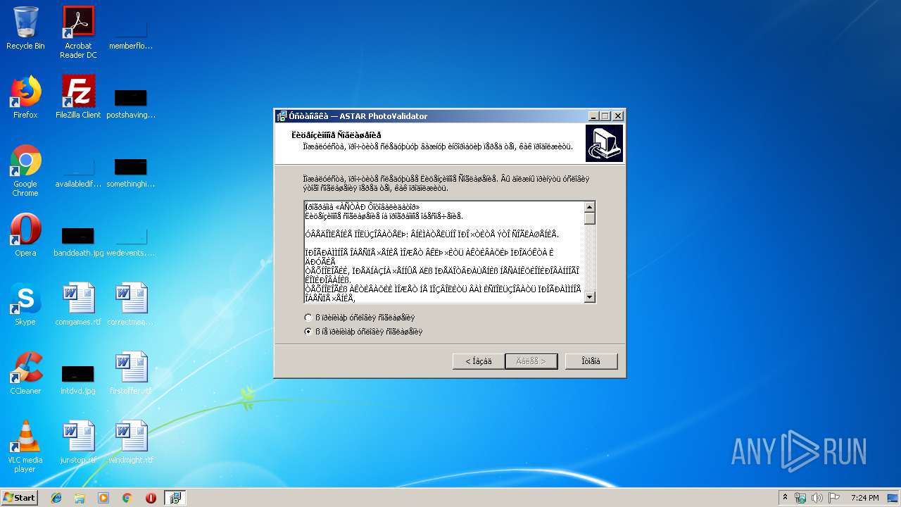Show hidden system tray icons
901x507 pixels.
785,498
